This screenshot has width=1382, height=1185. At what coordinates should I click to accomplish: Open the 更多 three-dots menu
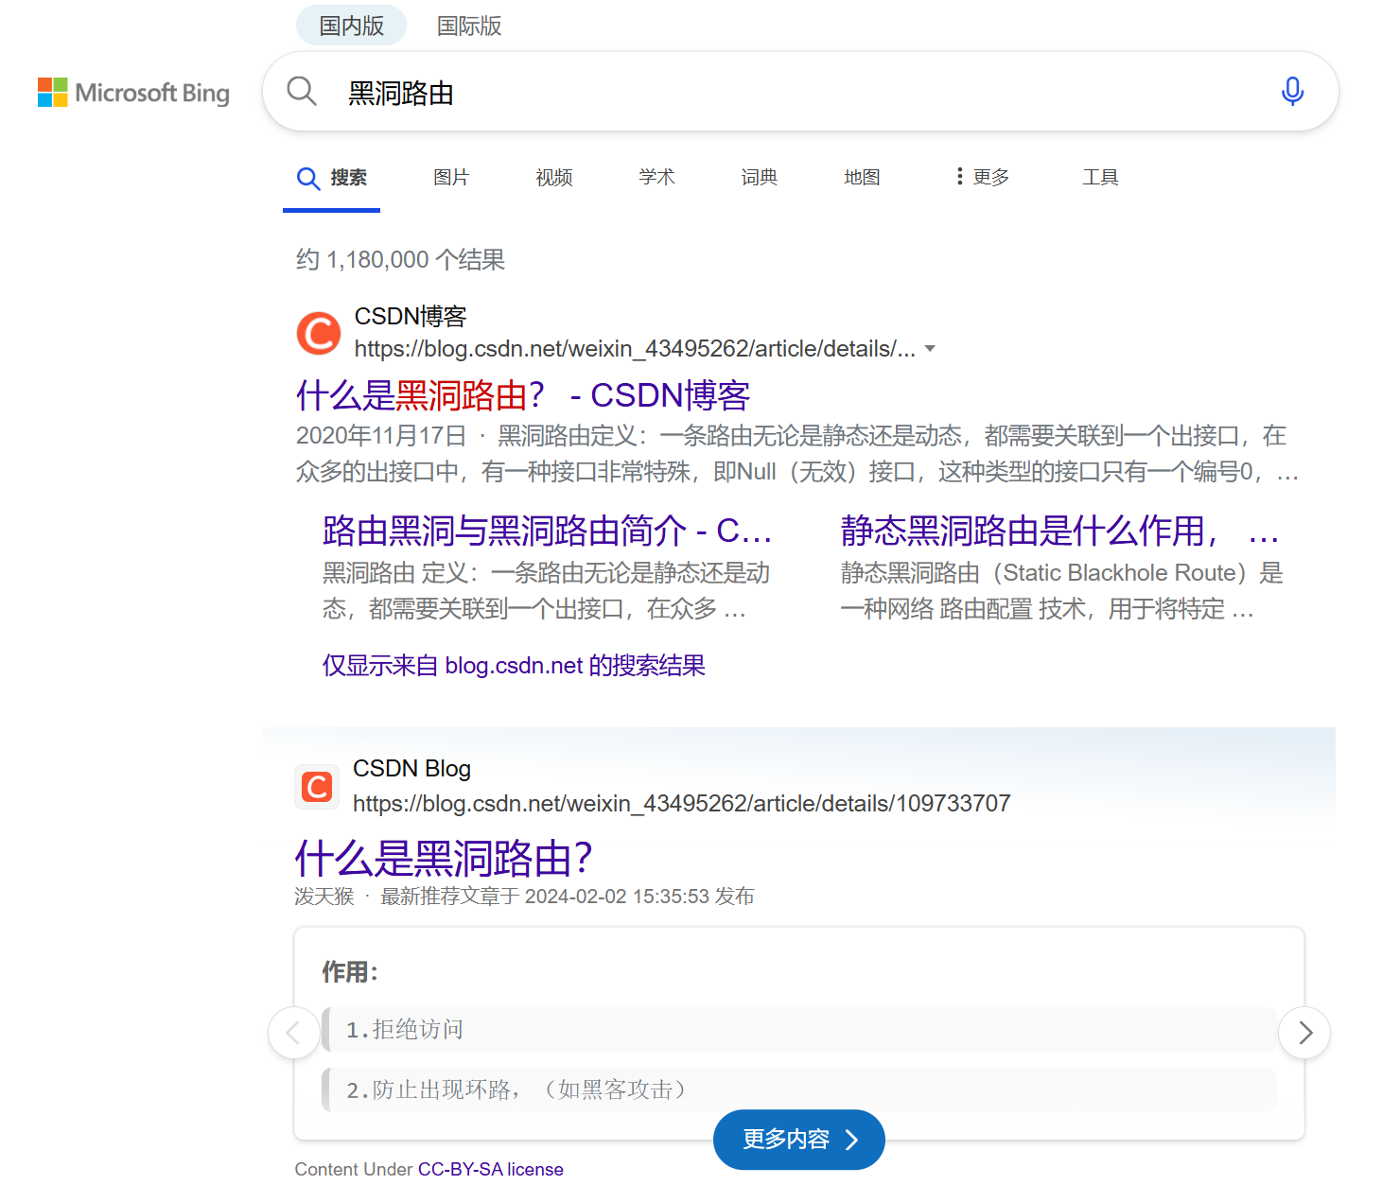[983, 177]
